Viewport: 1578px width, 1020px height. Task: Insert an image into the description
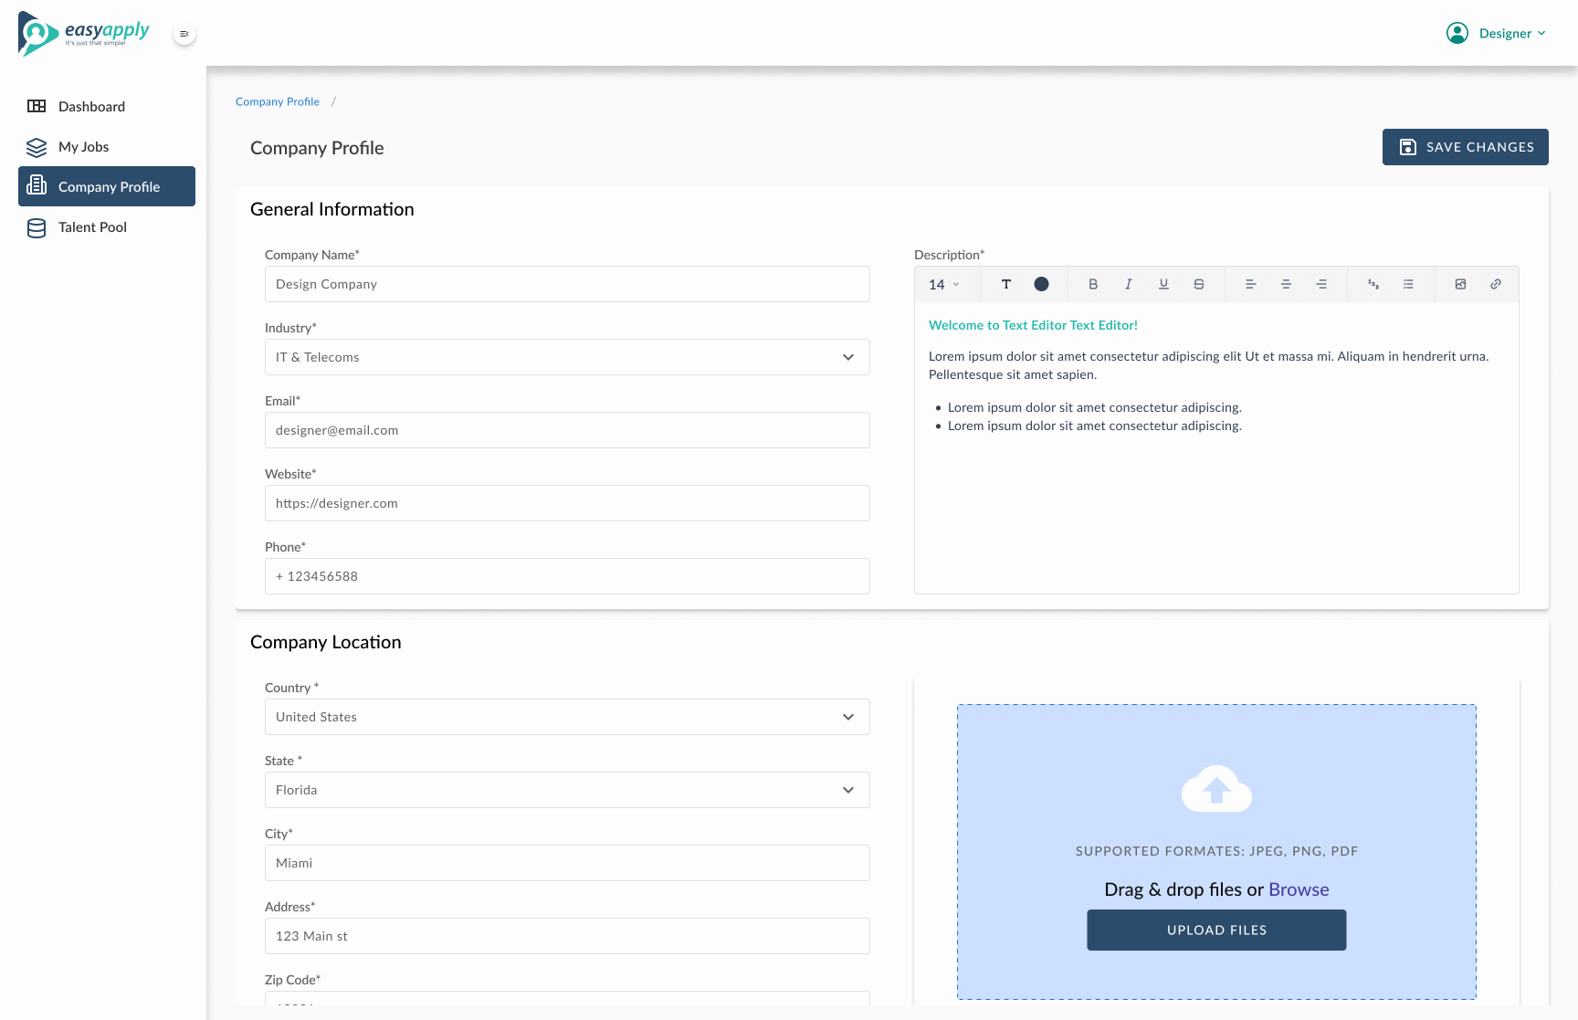click(x=1460, y=284)
